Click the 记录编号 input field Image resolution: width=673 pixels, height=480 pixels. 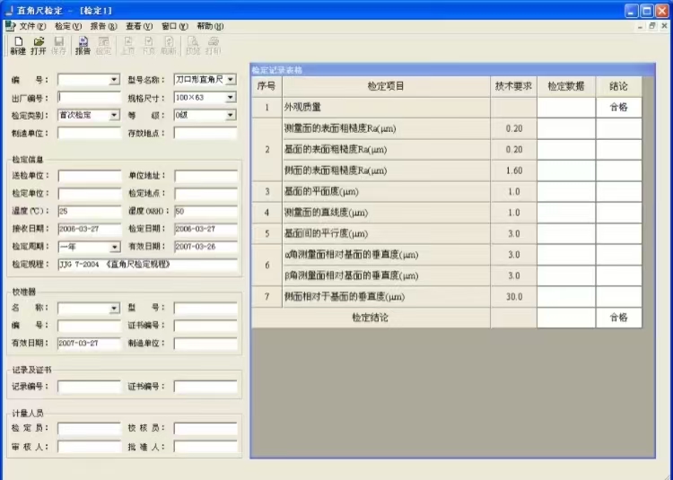(x=89, y=387)
